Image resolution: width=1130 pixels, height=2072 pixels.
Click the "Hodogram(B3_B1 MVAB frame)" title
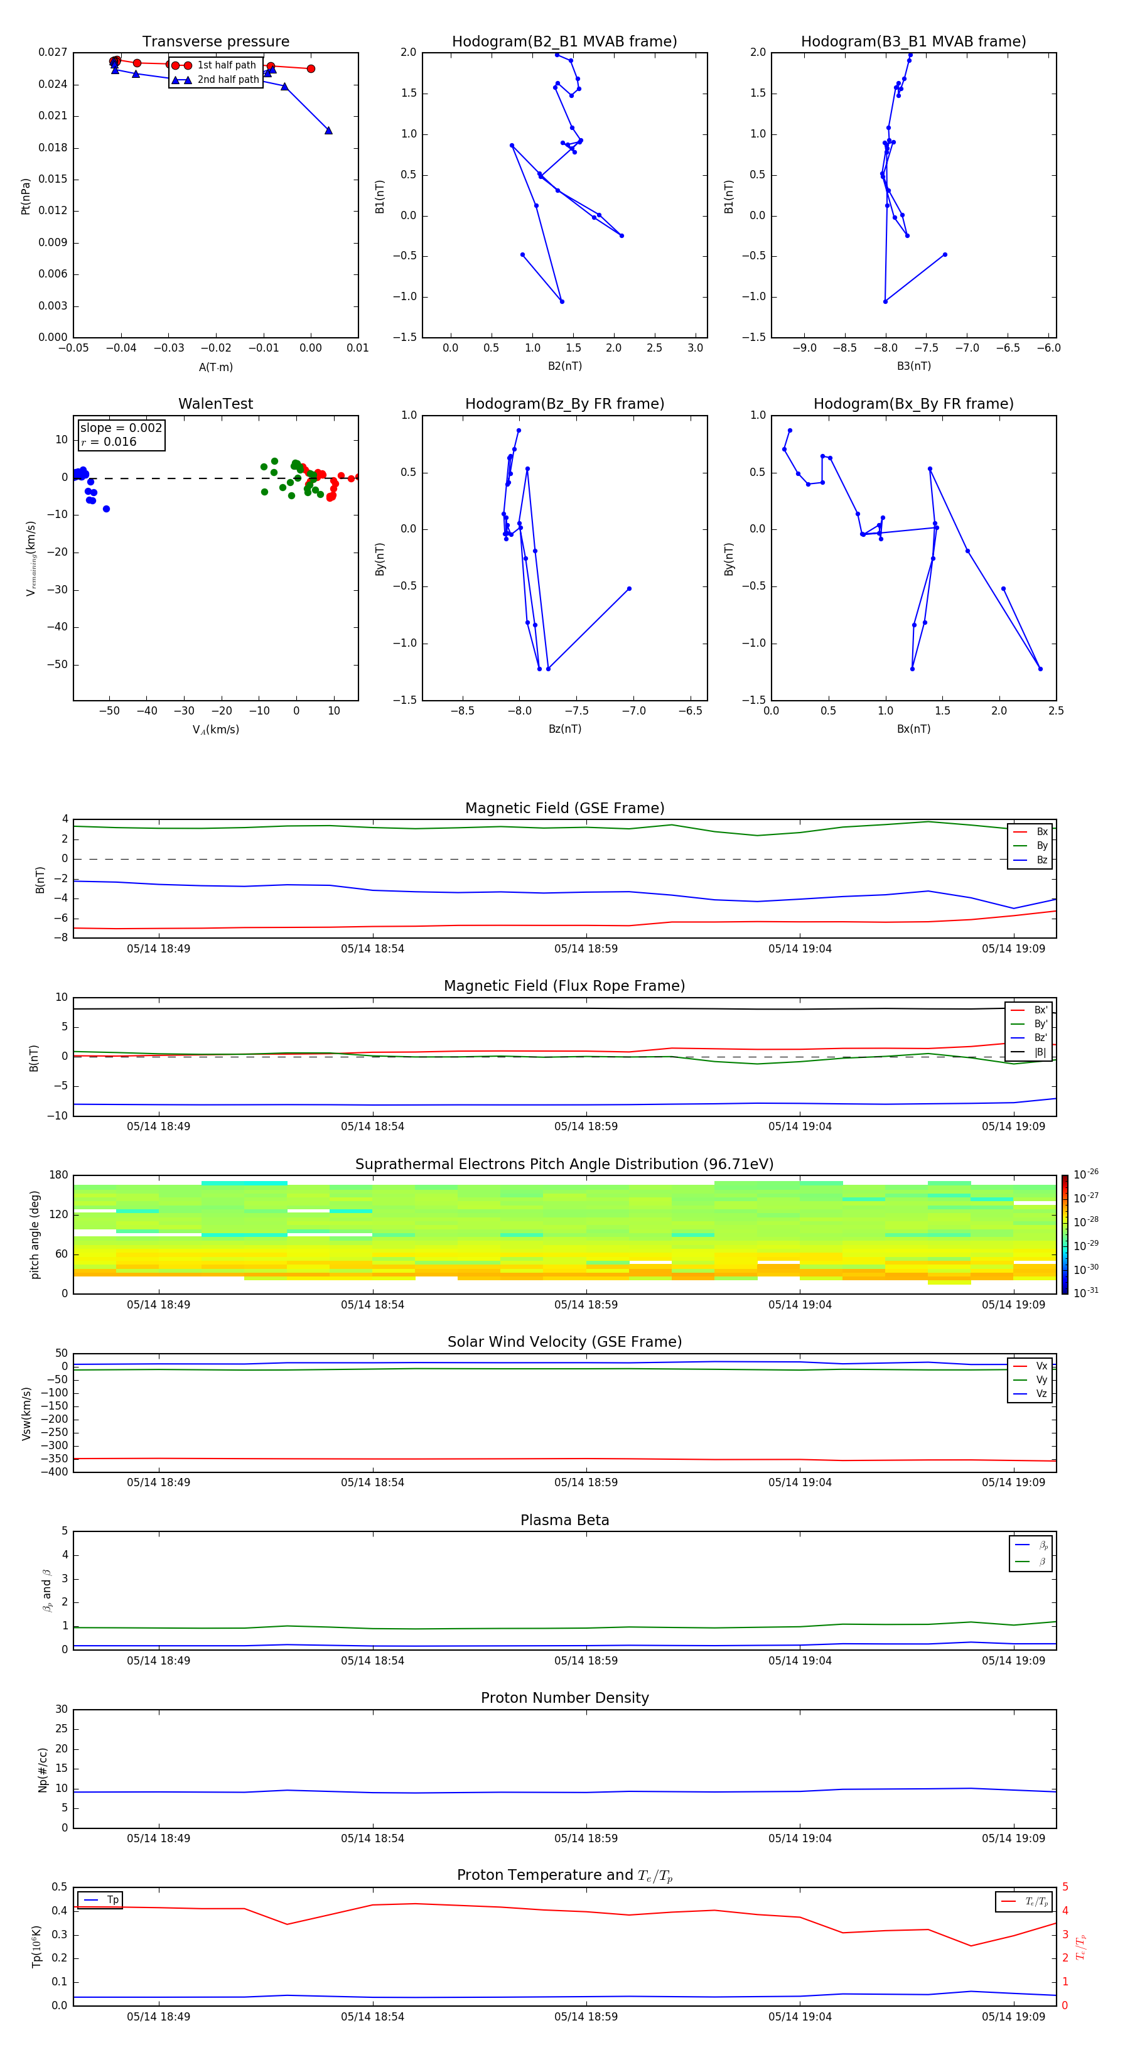click(913, 42)
